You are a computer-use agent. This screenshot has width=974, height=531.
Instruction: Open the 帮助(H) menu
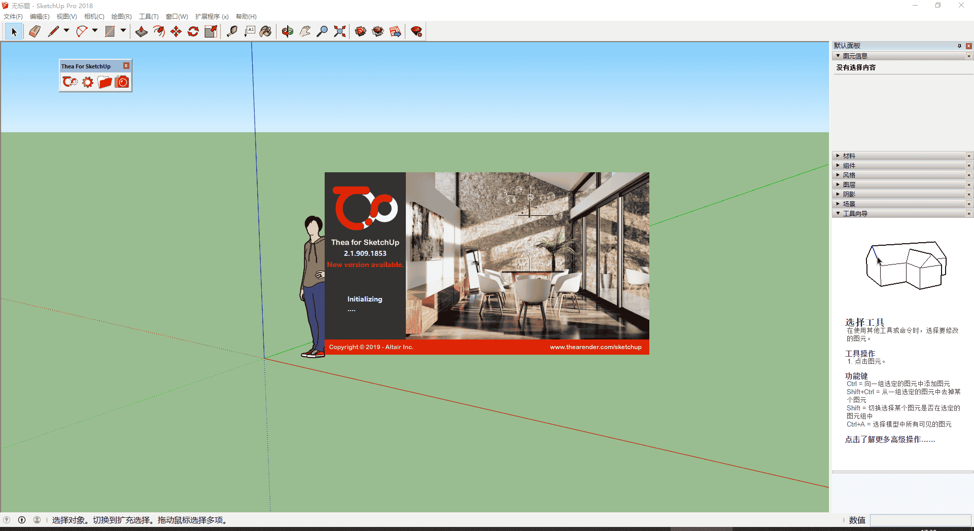point(246,17)
